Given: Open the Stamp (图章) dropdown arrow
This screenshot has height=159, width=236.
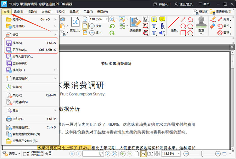Looking at the screenshot, I should pyautogui.click(x=201, y=34).
